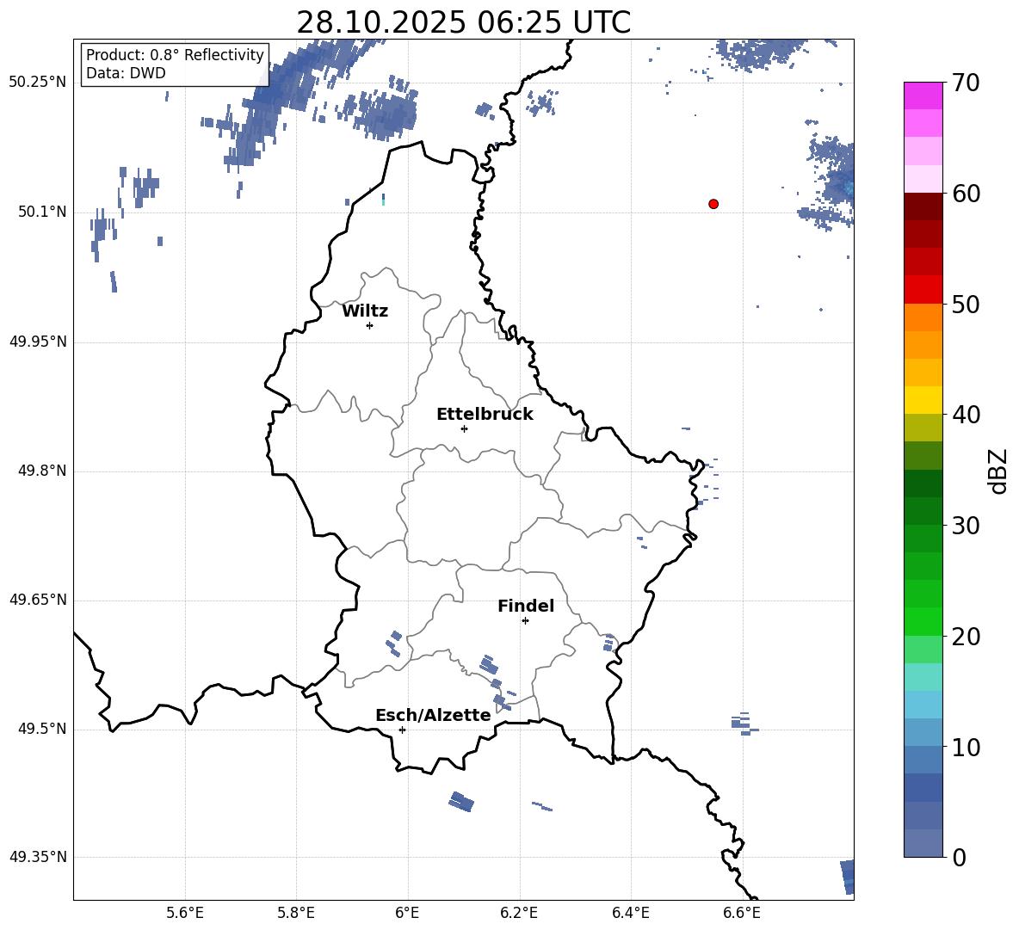Click the 49.8°N latitude label
Screen dimensions: 1019x930
pyautogui.click(x=42, y=471)
